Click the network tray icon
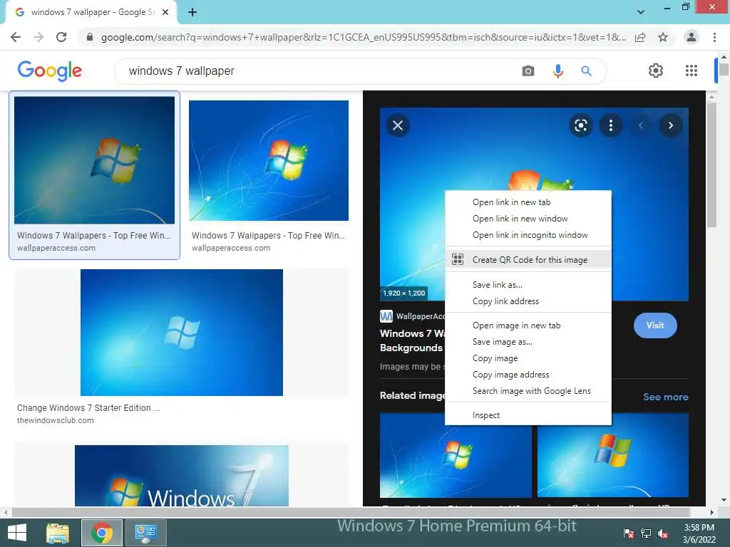Screen dimensions: 730x547 click(646, 533)
